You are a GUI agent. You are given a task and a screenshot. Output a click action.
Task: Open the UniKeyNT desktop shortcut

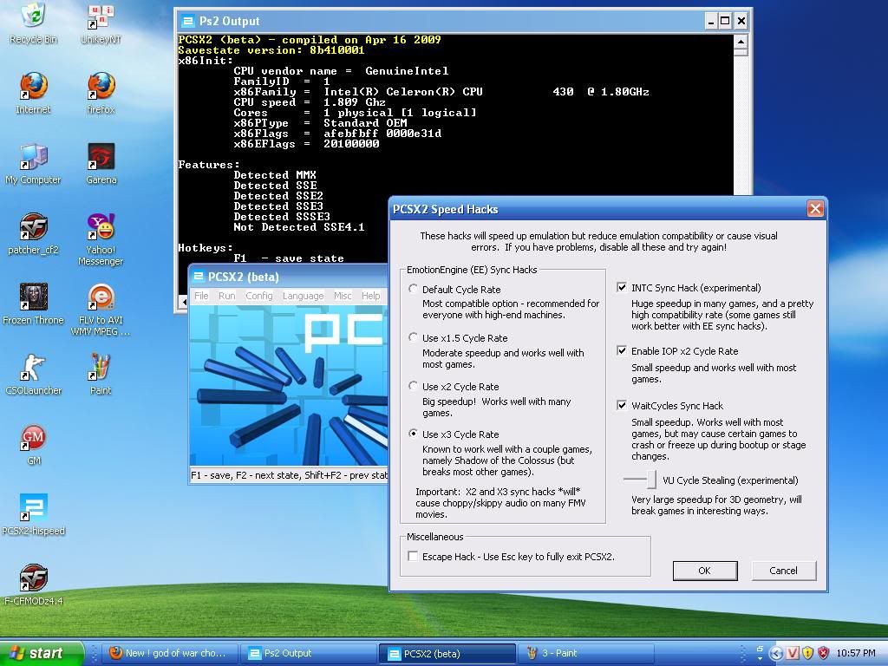coord(101,17)
